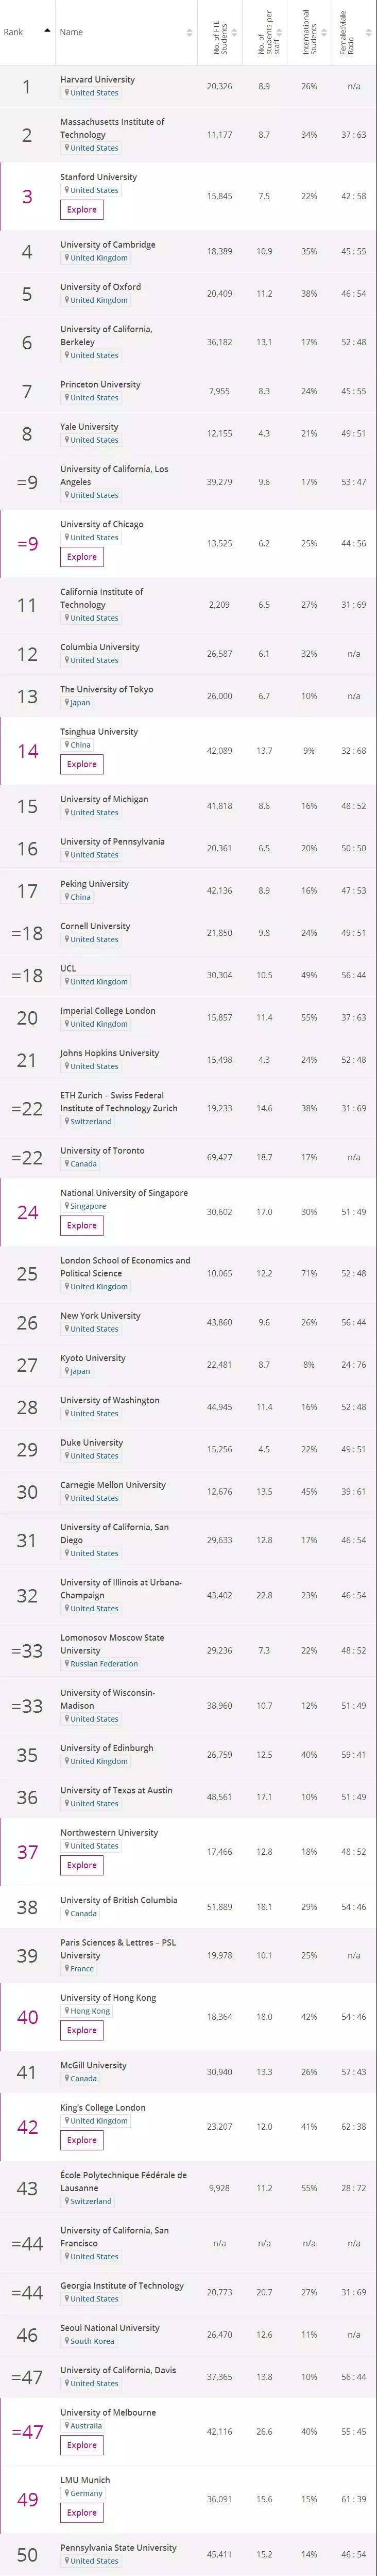377x2576 pixels.
Task: Click the United Kingdom link under UCL
Action: (x=98, y=982)
